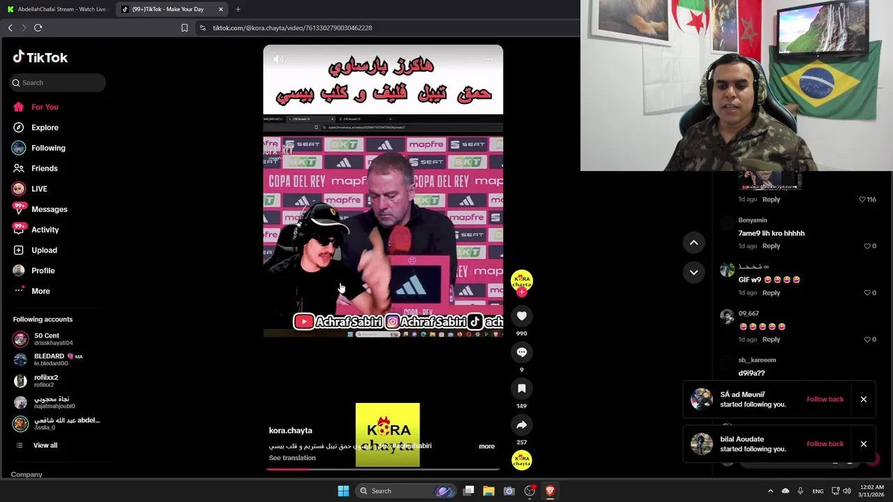Expand Company footer section

pyautogui.click(x=27, y=474)
